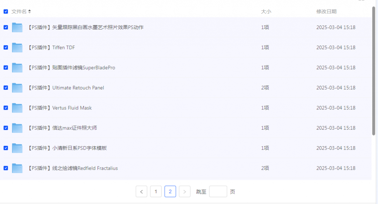Image resolution: width=378 pixels, height=204 pixels.
Task: Click size 2项 of Ultimate Retouch Panel
Action: click(265, 88)
